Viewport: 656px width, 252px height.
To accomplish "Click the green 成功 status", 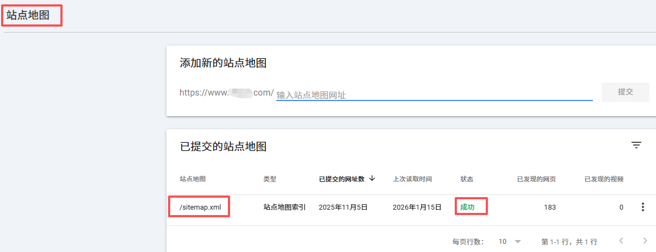I will tap(467, 207).
